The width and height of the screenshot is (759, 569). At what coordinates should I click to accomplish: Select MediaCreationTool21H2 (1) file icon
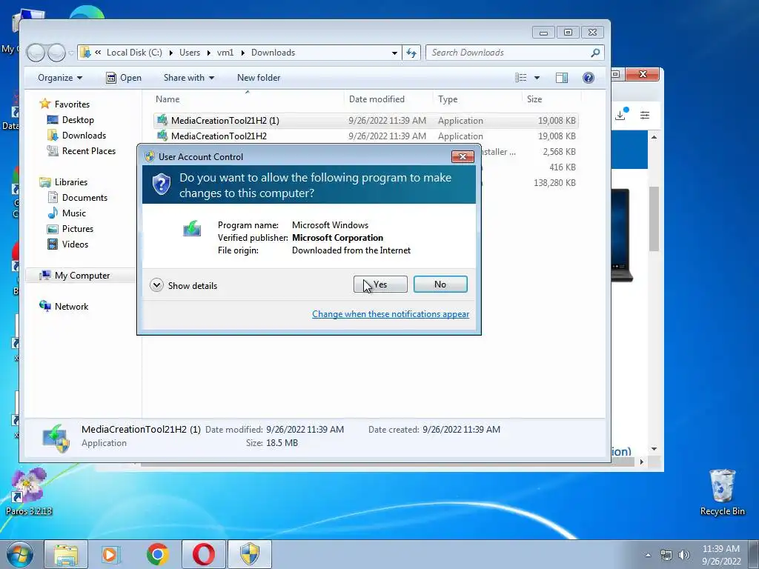(162, 120)
